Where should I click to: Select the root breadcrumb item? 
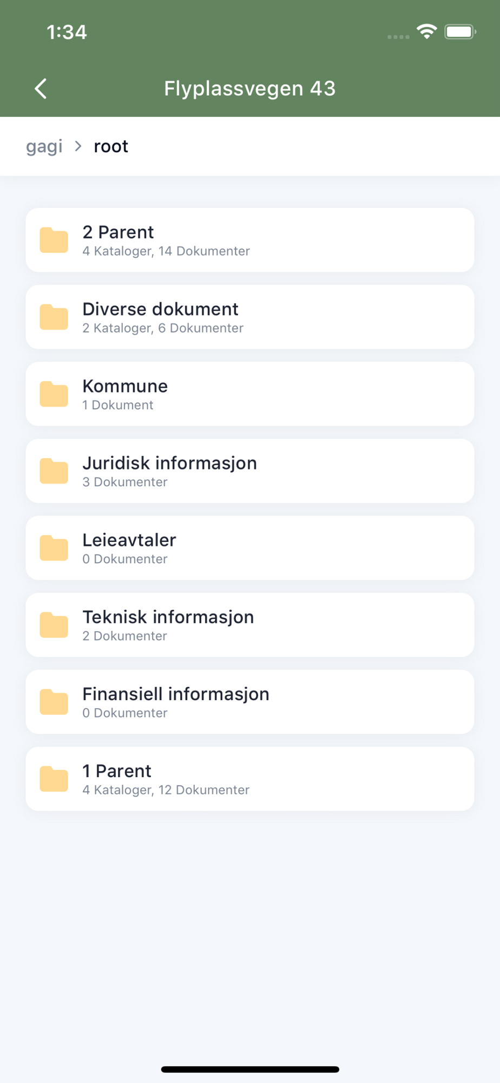(111, 146)
